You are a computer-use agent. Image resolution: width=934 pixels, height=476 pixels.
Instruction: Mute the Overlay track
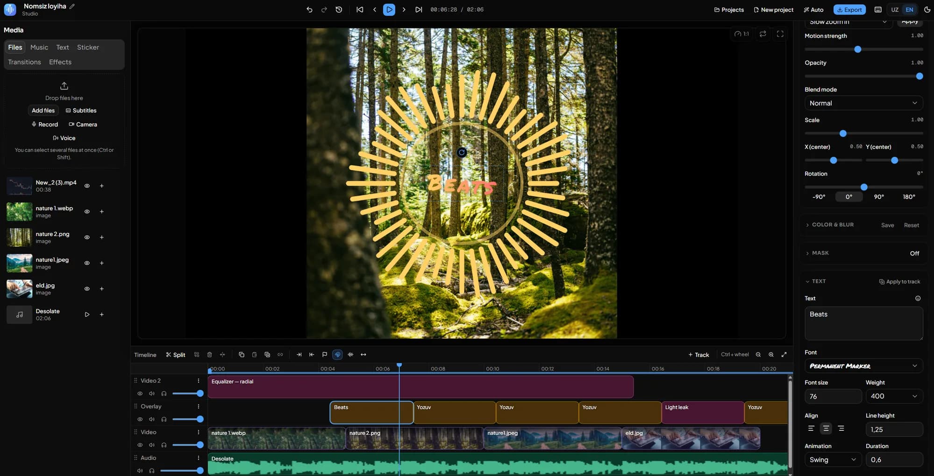point(152,419)
